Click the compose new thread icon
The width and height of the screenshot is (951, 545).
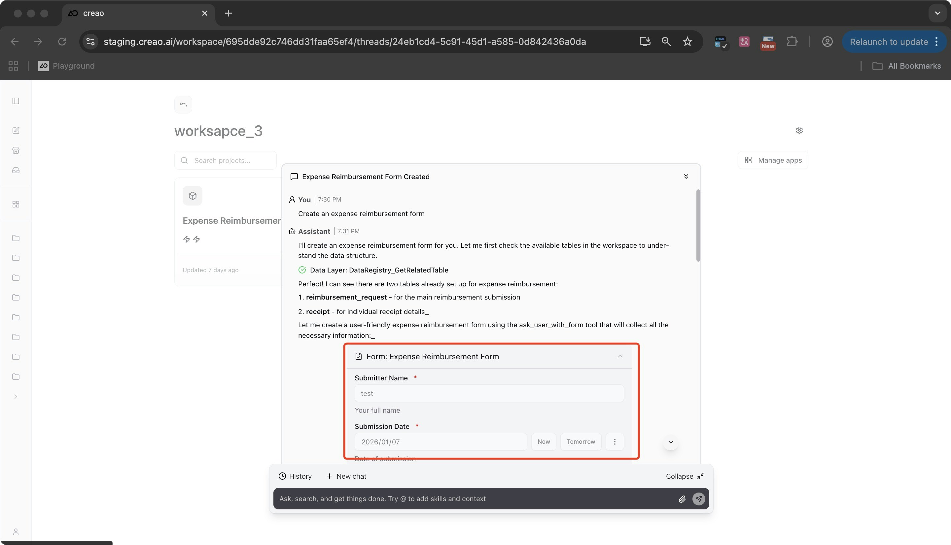16,131
